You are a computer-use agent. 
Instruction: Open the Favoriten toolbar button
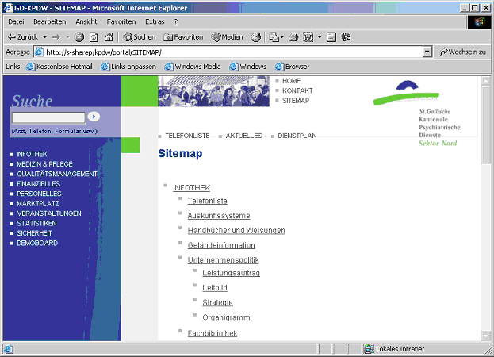click(183, 37)
